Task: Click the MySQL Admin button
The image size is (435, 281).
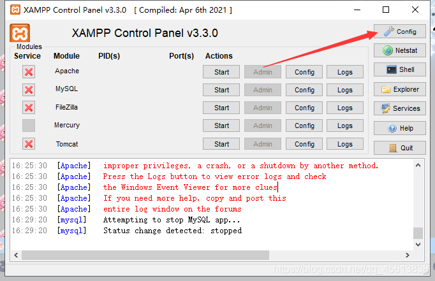Action: coord(262,90)
